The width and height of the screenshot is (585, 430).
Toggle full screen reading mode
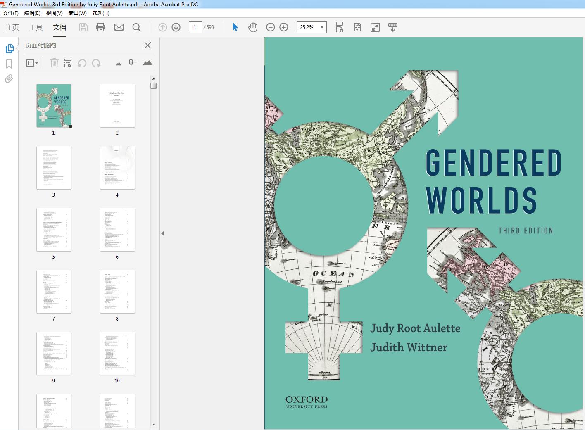pos(375,27)
